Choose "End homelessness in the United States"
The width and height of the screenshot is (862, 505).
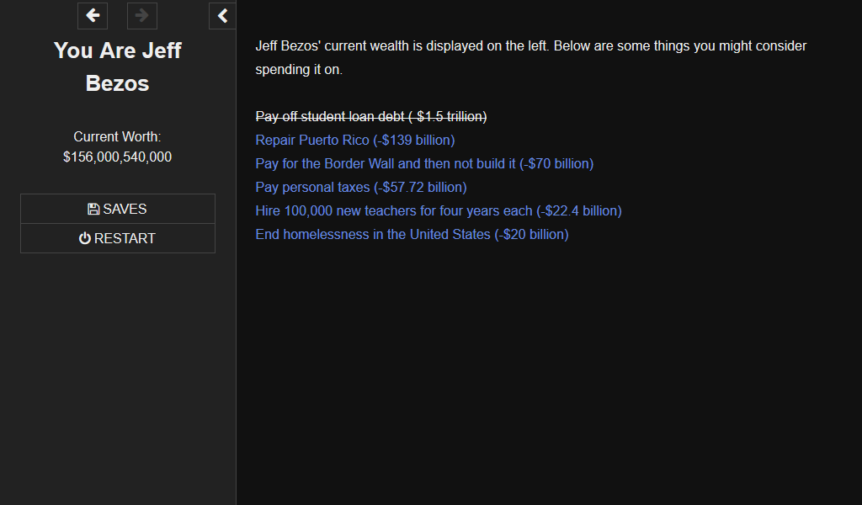coord(411,234)
